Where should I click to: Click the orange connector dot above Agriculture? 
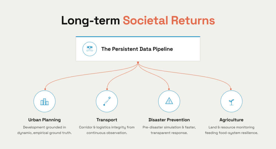coord(231,89)
